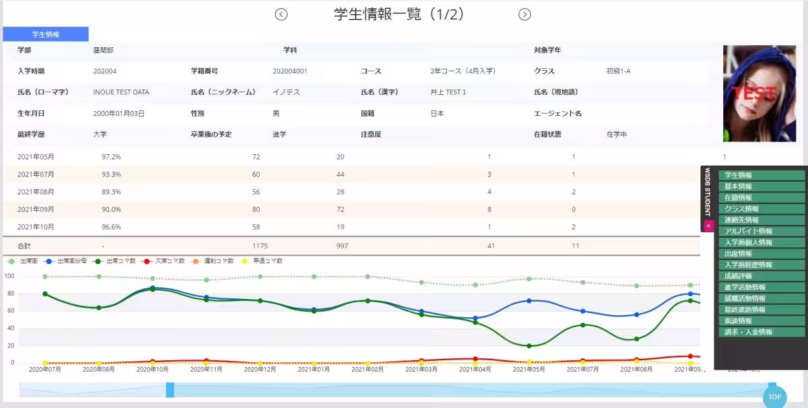The image size is (808, 408).
Task: Open 出席情報 in the sidebar menu
Action: [x=761, y=254]
